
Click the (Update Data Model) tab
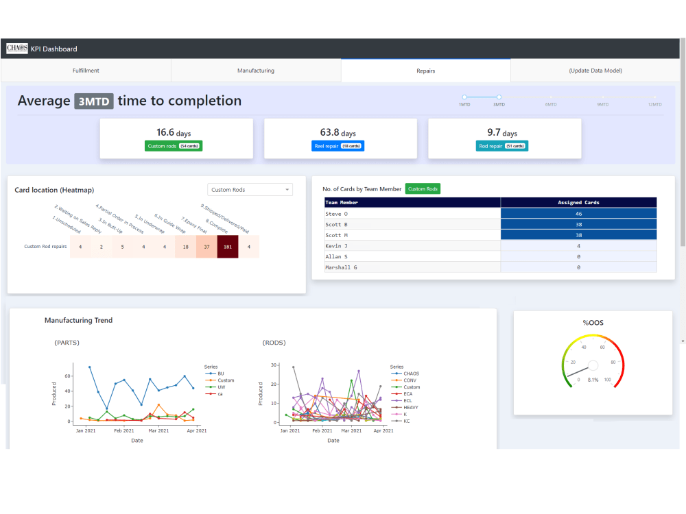(x=595, y=70)
